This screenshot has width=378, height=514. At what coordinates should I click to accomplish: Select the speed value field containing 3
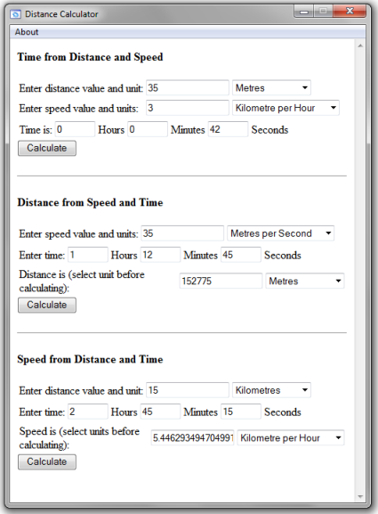(188, 108)
